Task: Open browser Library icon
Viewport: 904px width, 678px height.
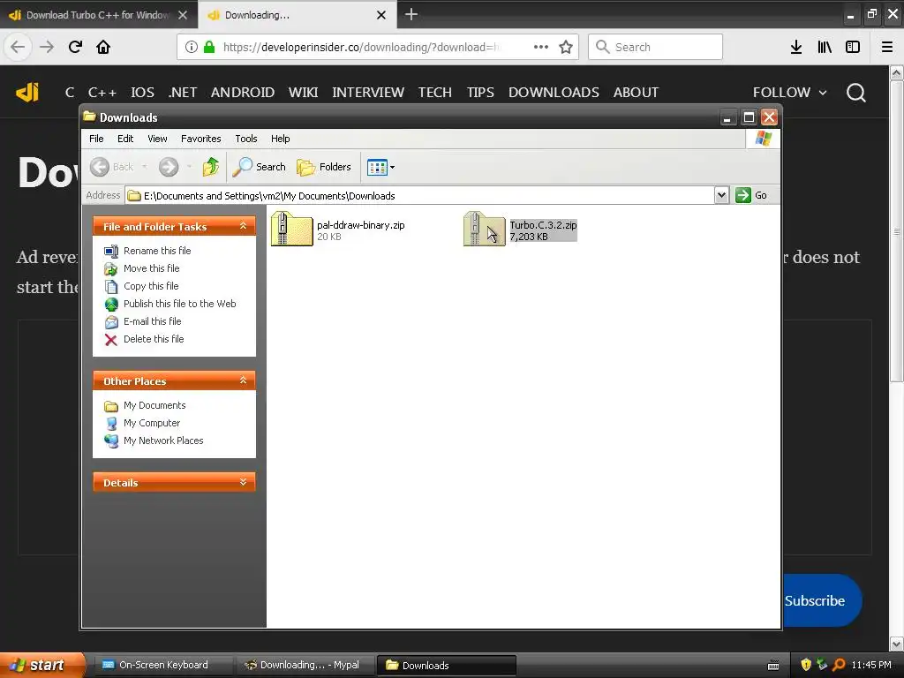Action: [825, 47]
